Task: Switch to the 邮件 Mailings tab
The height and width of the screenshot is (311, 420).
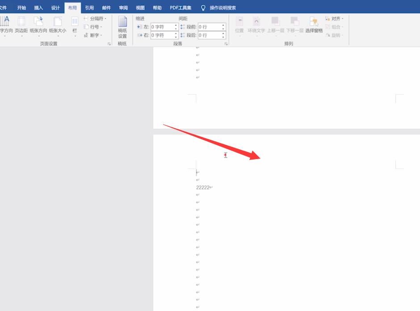Action: [x=106, y=8]
